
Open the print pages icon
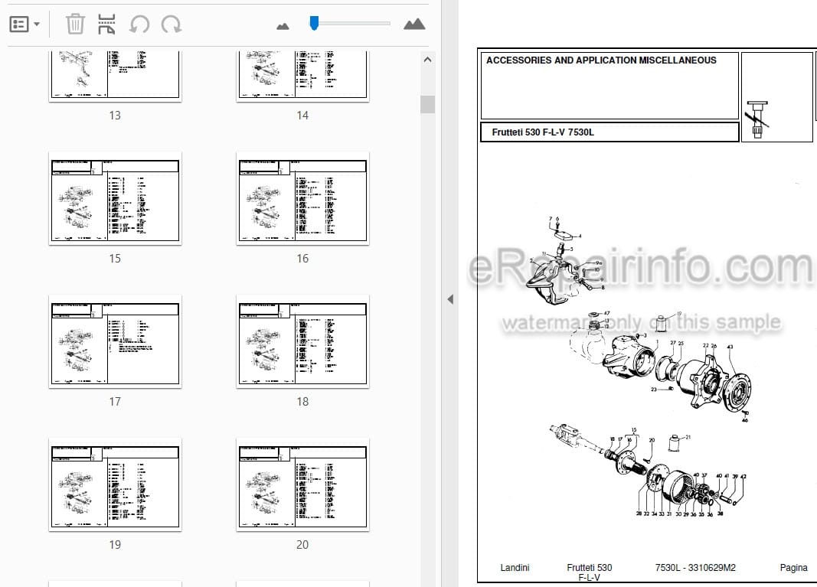click(106, 24)
